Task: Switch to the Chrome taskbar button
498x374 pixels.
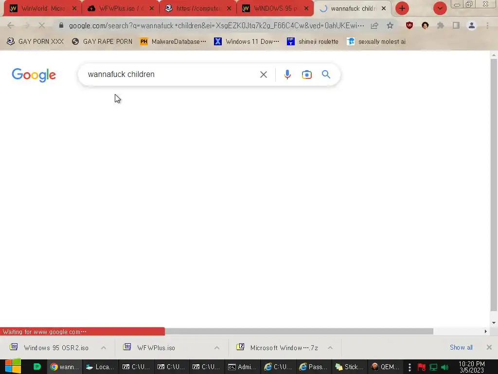Action: 65,367
